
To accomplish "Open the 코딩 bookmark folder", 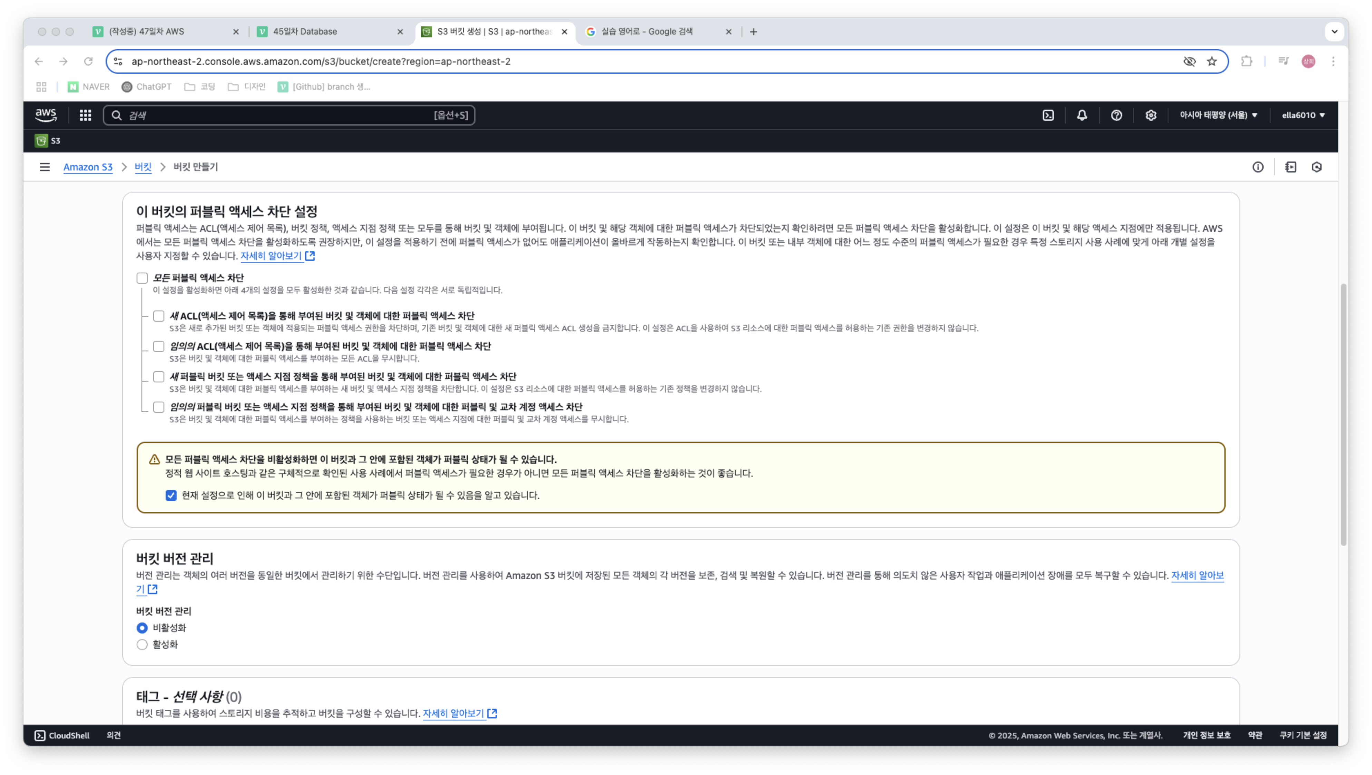I will coord(200,87).
